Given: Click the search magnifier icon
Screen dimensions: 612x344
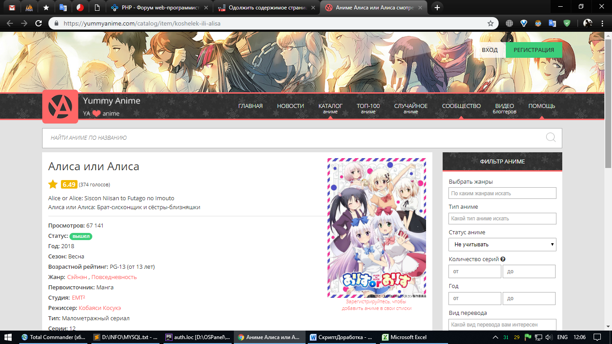Looking at the screenshot, I should point(551,138).
